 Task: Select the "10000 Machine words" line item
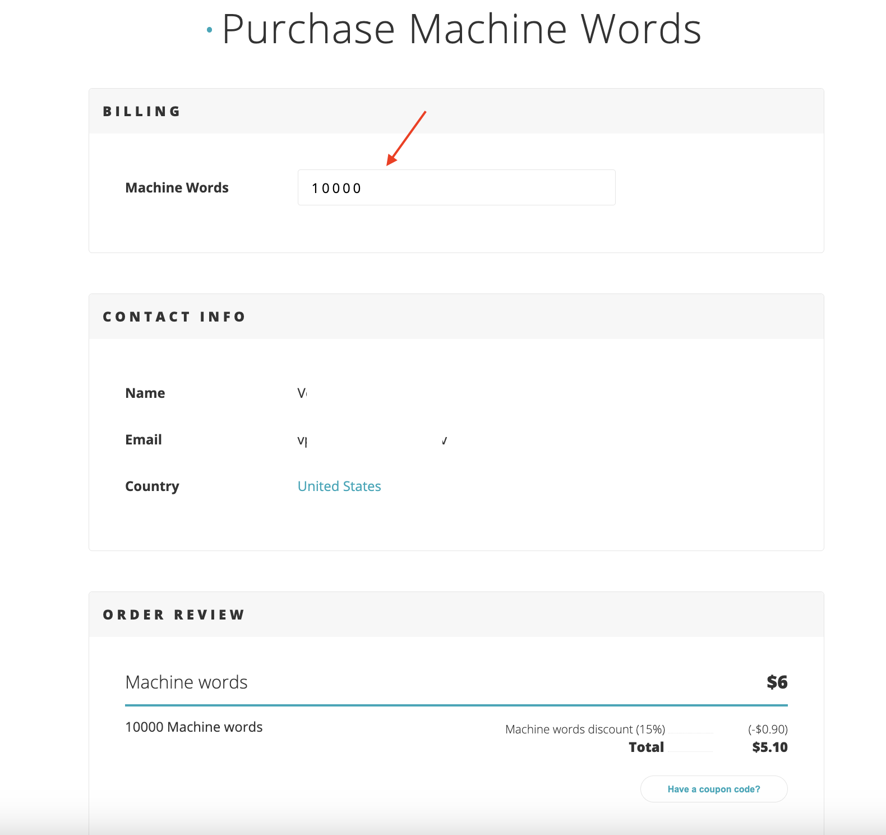click(193, 727)
